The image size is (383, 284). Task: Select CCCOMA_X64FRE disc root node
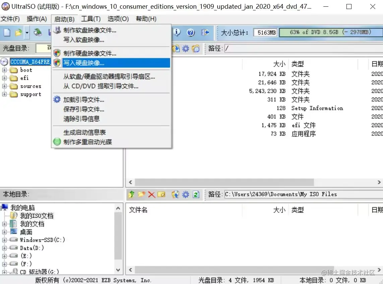[x=30, y=62]
